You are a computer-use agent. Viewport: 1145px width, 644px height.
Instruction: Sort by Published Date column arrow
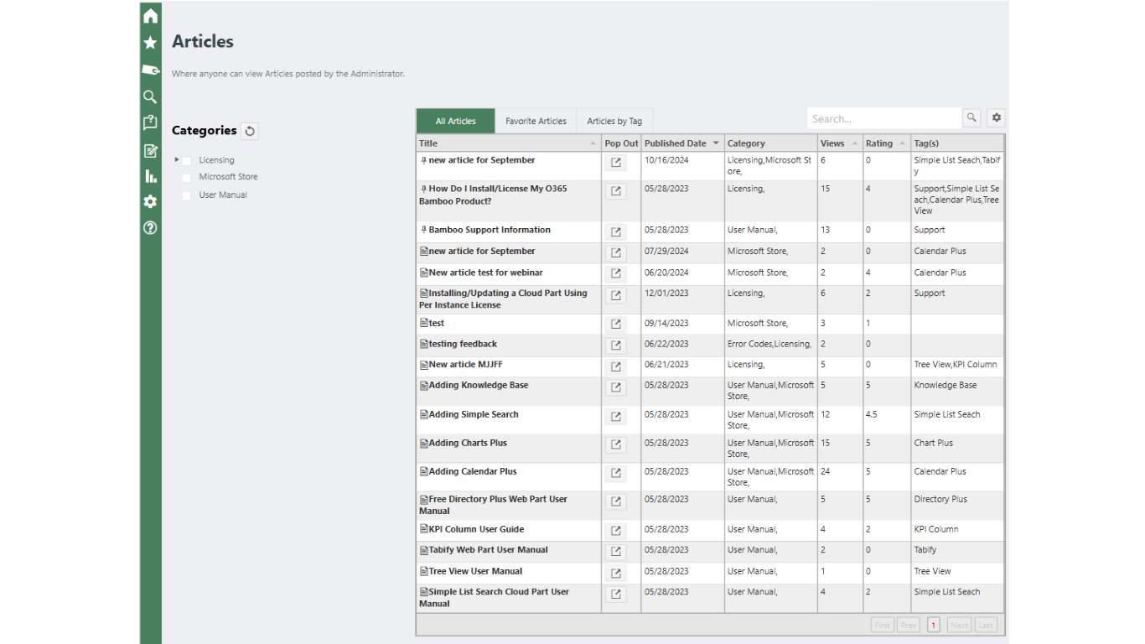click(716, 143)
